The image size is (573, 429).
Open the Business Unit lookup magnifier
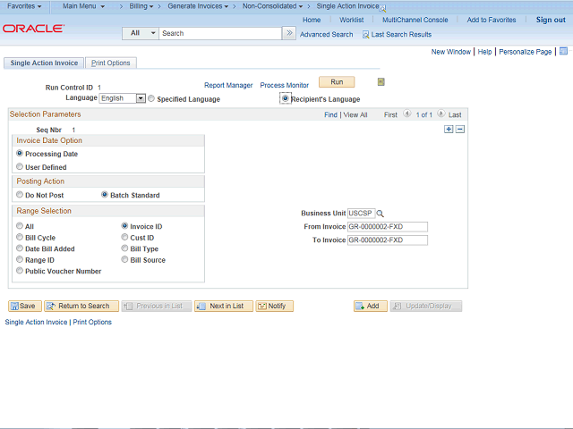(x=380, y=214)
